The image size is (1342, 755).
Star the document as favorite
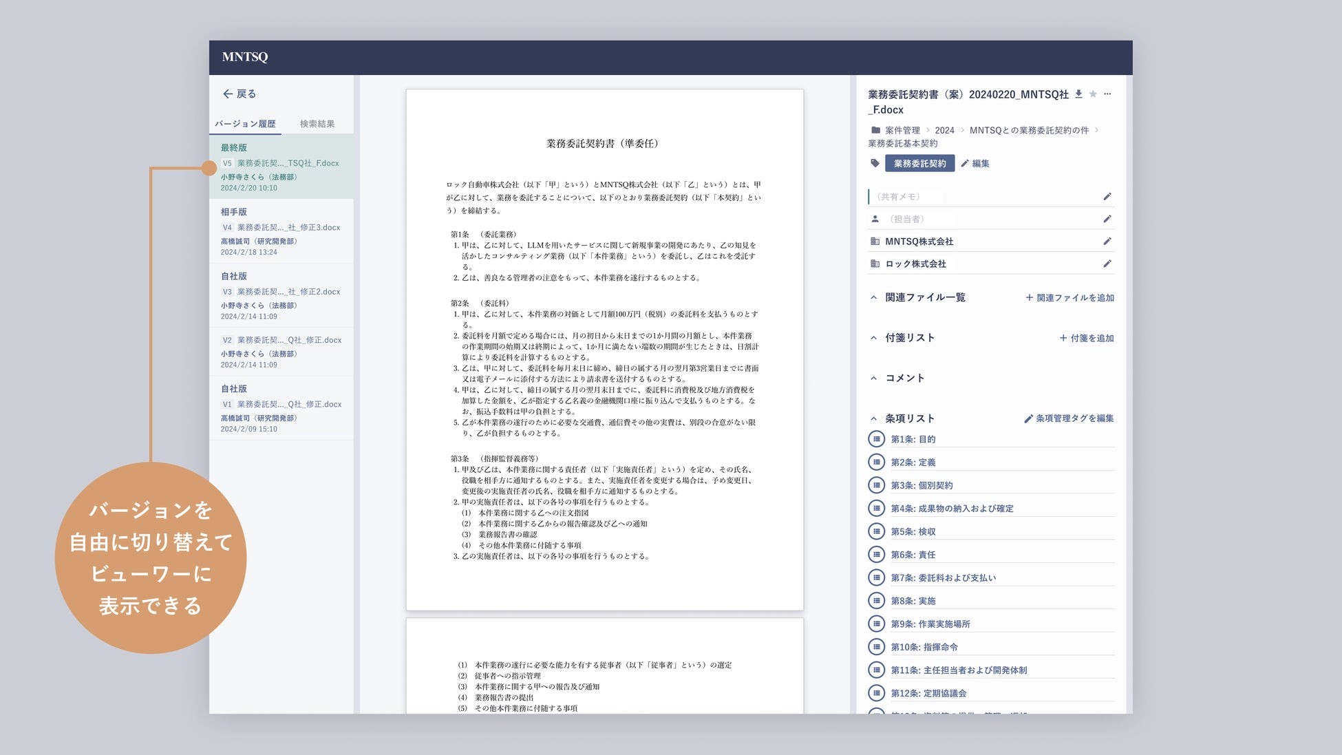point(1093,94)
